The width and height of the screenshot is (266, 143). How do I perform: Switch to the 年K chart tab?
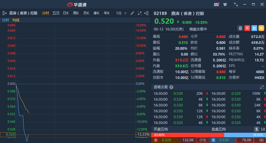coord(107,13)
